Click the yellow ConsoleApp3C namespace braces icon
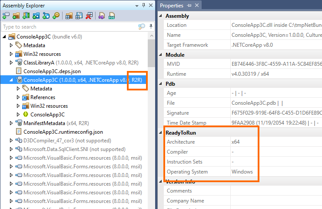Viewport: 322px width, 209px height. point(26,114)
